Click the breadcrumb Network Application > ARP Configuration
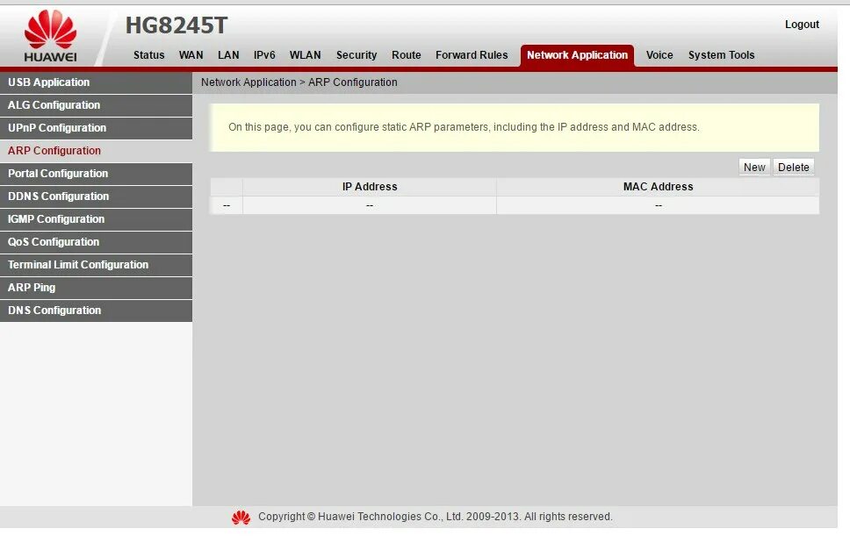Screen dimensions: 850x543 pos(299,82)
